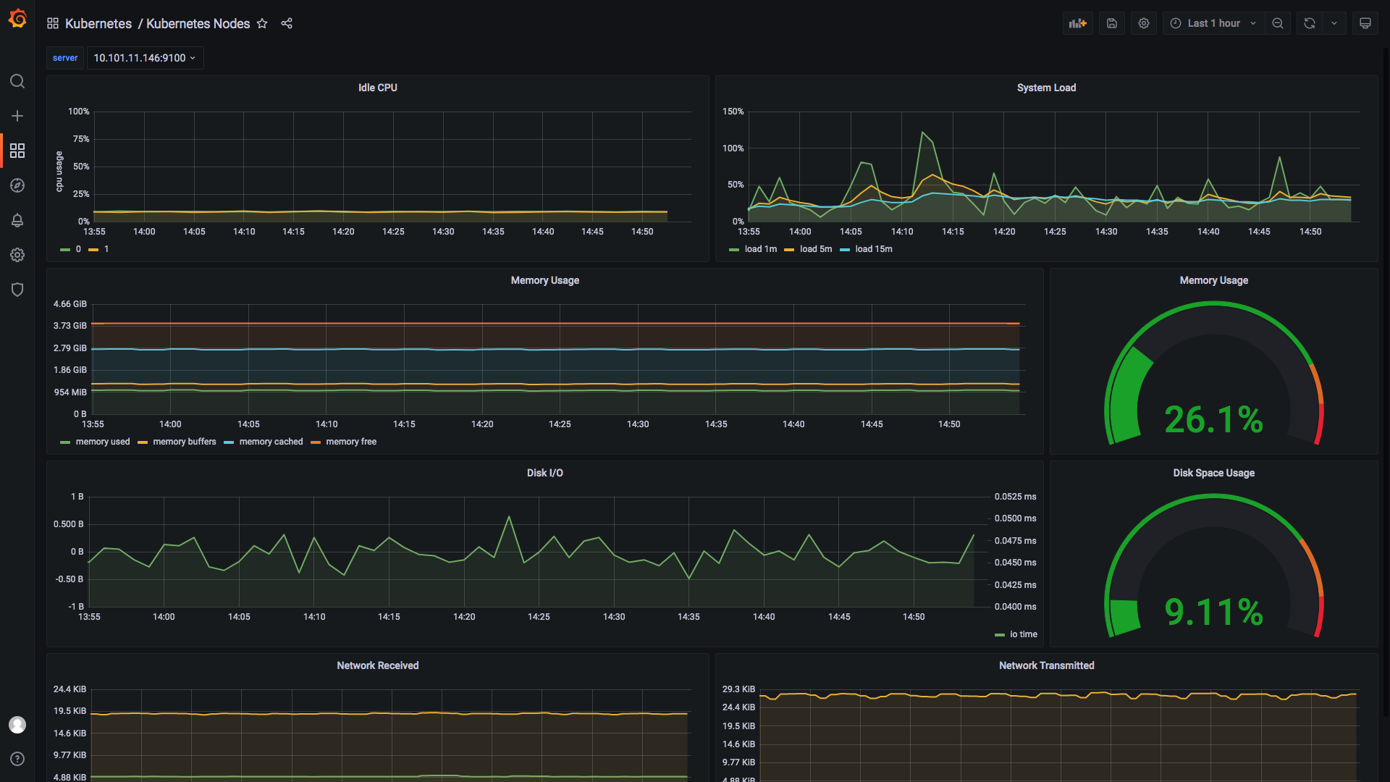
Task: Open the System Load panel title menu
Action: coord(1046,88)
